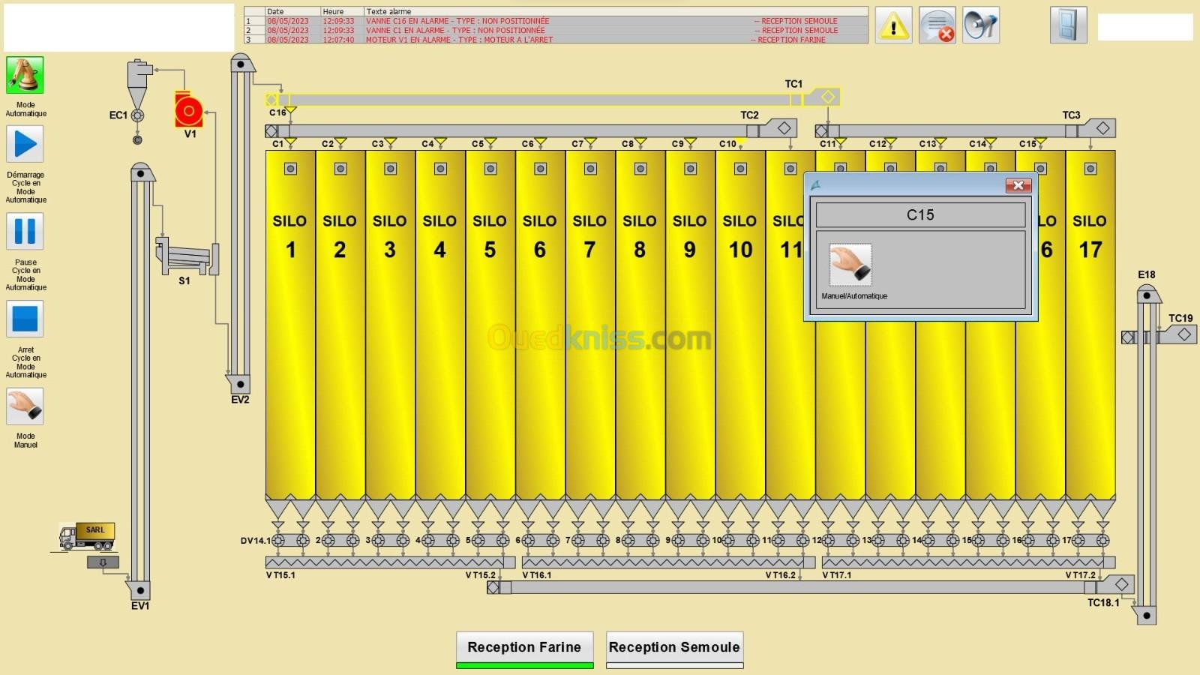The height and width of the screenshot is (675, 1200).
Task: Toggle Manuel/Automatique hand in C15 popup
Action: tap(850, 265)
